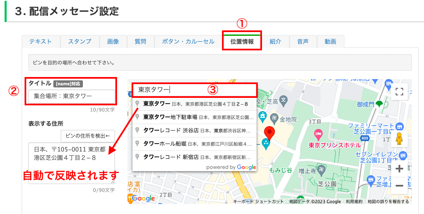The image size is (424, 214).
Task: Zoom in the map with plus button
Action: [399, 169]
